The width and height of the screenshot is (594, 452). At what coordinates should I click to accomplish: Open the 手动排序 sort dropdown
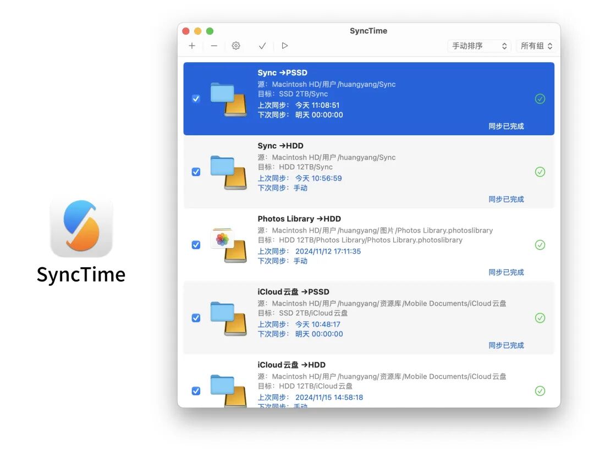point(479,46)
